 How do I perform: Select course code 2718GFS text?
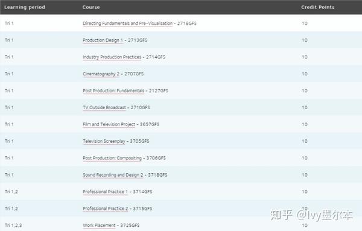tap(187, 24)
